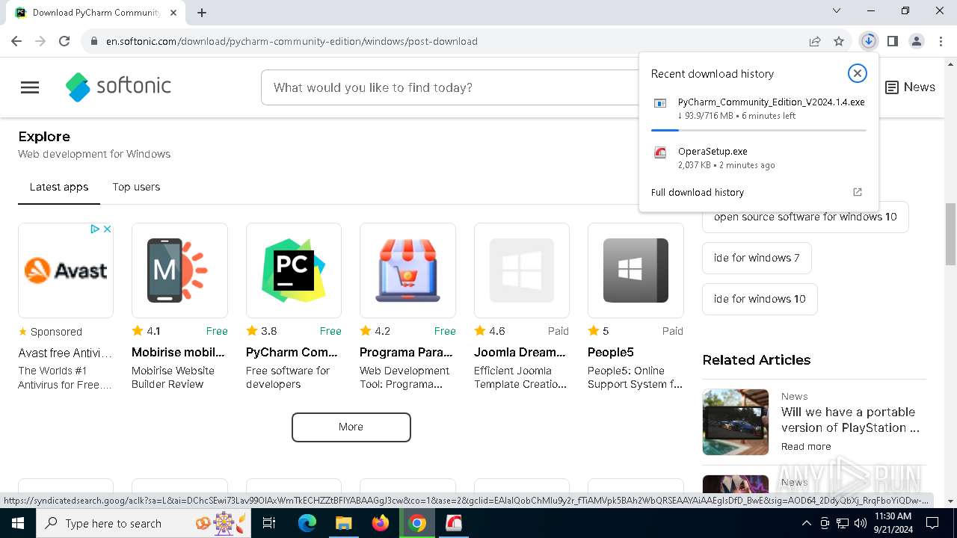Open Windows Start menu
Image resolution: width=957 pixels, height=538 pixels.
[17, 523]
